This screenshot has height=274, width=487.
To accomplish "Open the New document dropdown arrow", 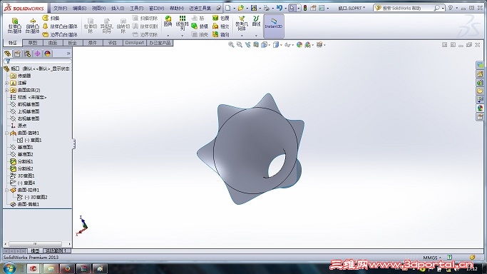I will (x=234, y=9).
